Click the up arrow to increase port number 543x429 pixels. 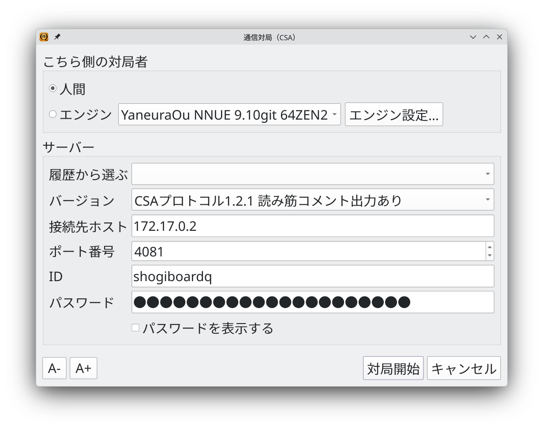click(489, 247)
